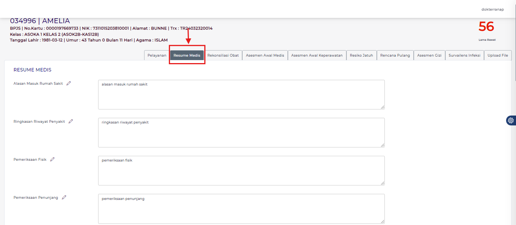Image resolution: width=516 pixels, height=225 pixels.
Task: Open Asesmen Awal Keperawatan tab
Action: pos(317,55)
